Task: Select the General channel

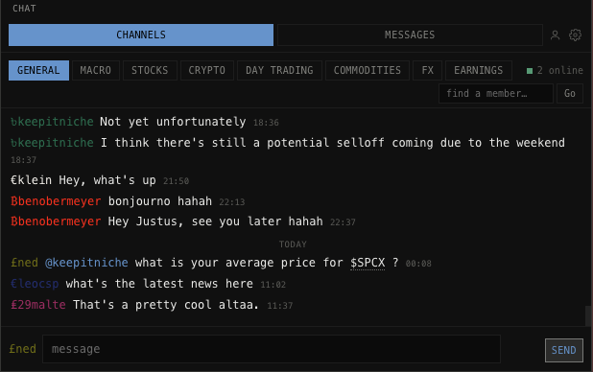Action: tap(38, 70)
